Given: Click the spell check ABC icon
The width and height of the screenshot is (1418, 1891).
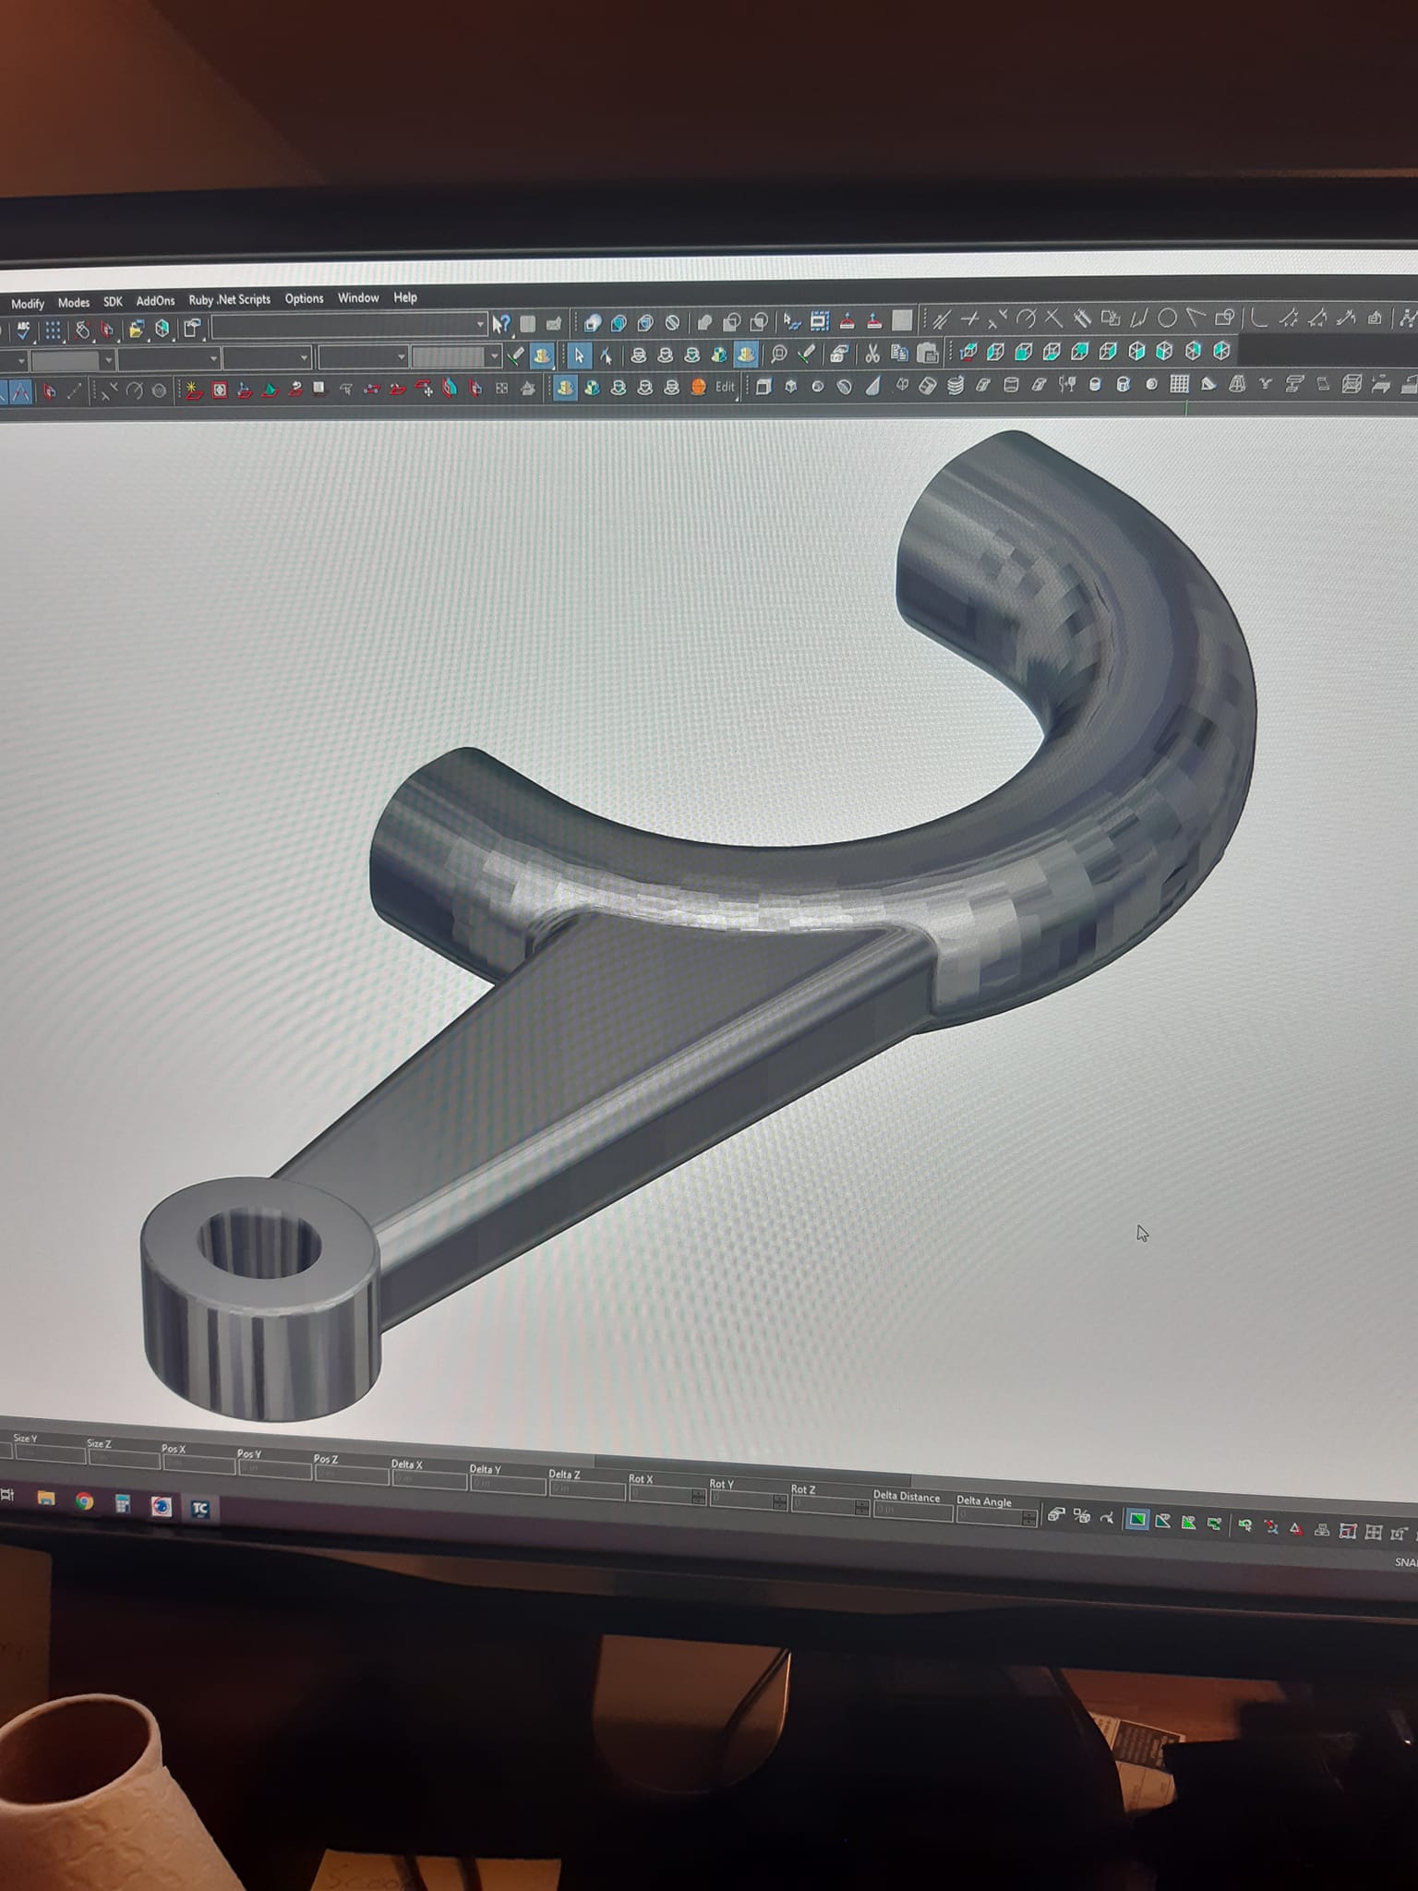Looking at the screenshot, I should [x=21, y=329].
